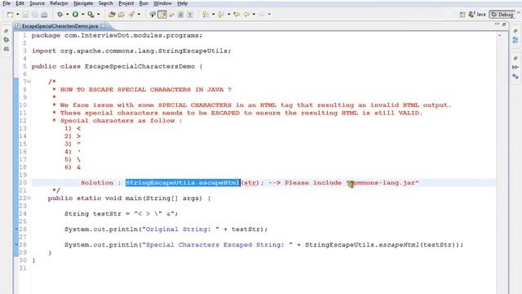The image size is (522, 294).
Task: Close the EscapeSpecialCharactersDemo.java tab
Action: 104,25
